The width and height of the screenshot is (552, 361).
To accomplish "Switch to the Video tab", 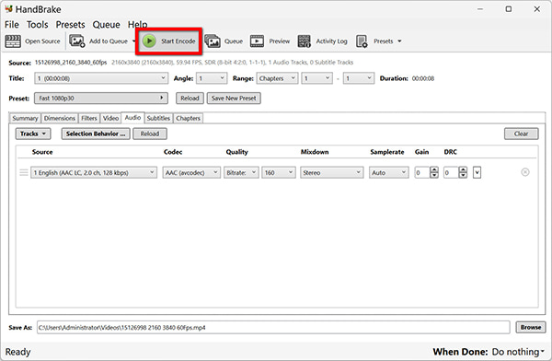I will [110, 118].
